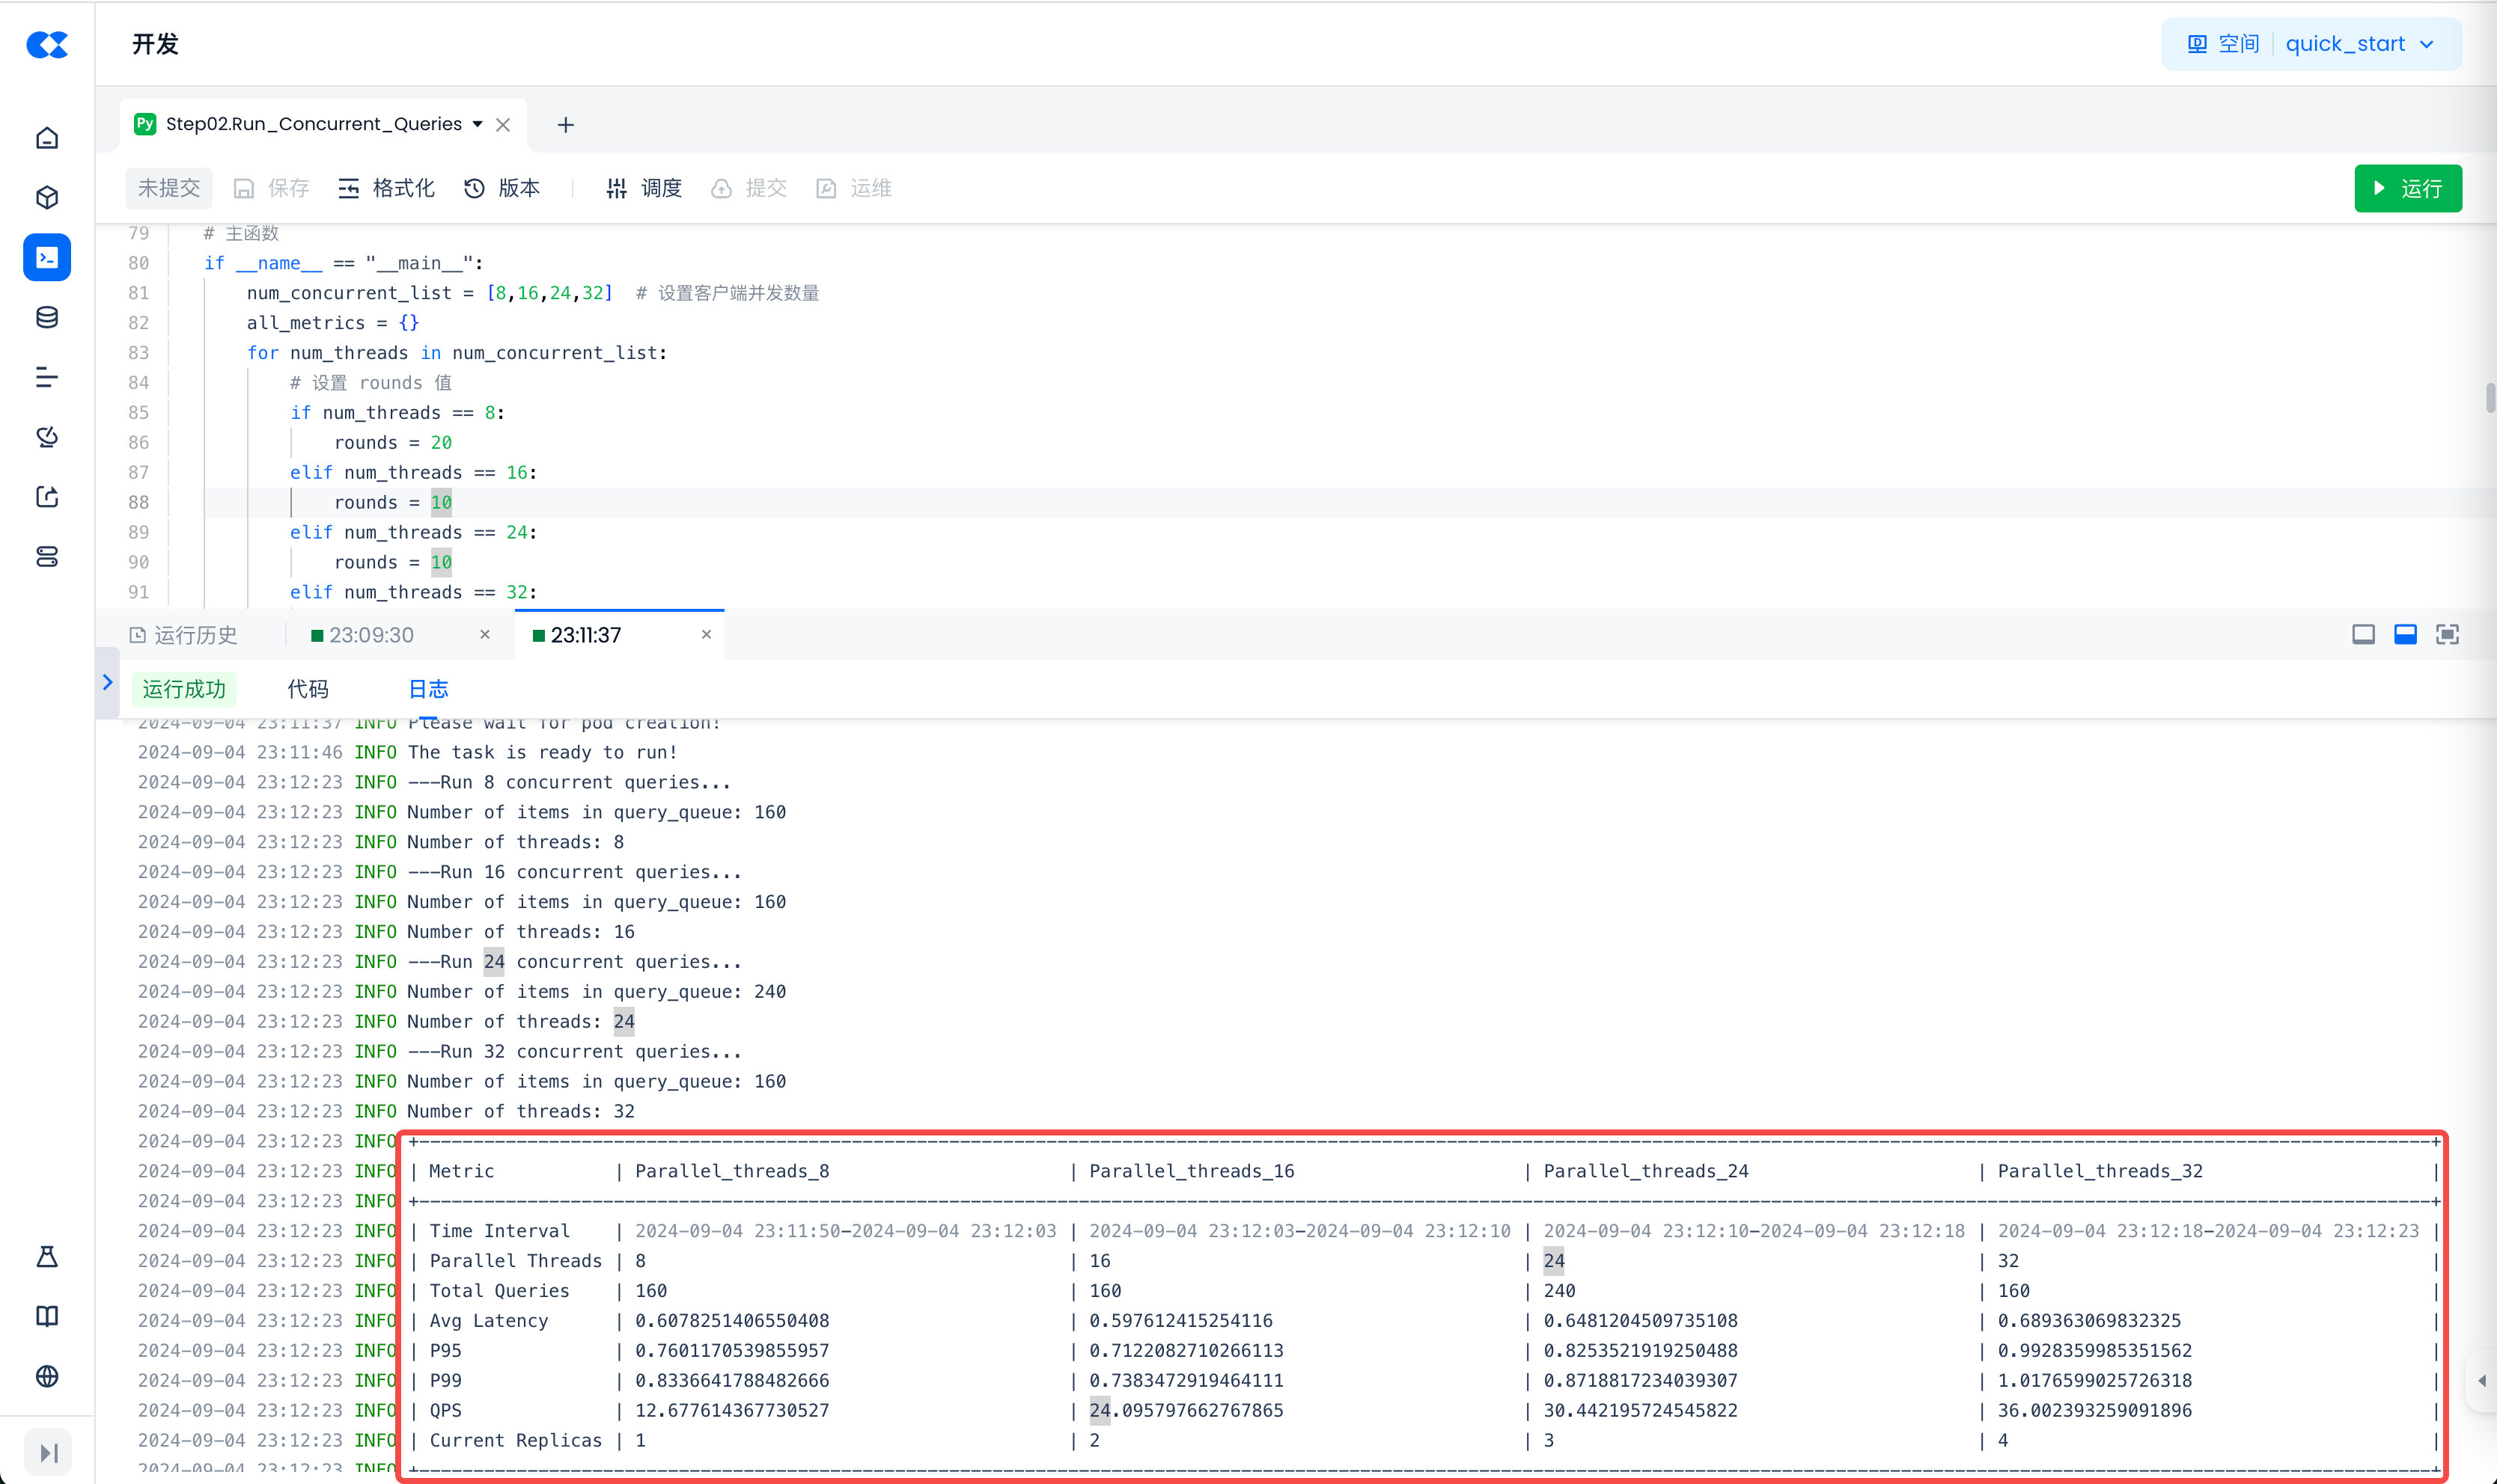Open the home icon in sidebar
Image resolution: width=2497 pixels, height=1484 pixels.
point(47,138)
